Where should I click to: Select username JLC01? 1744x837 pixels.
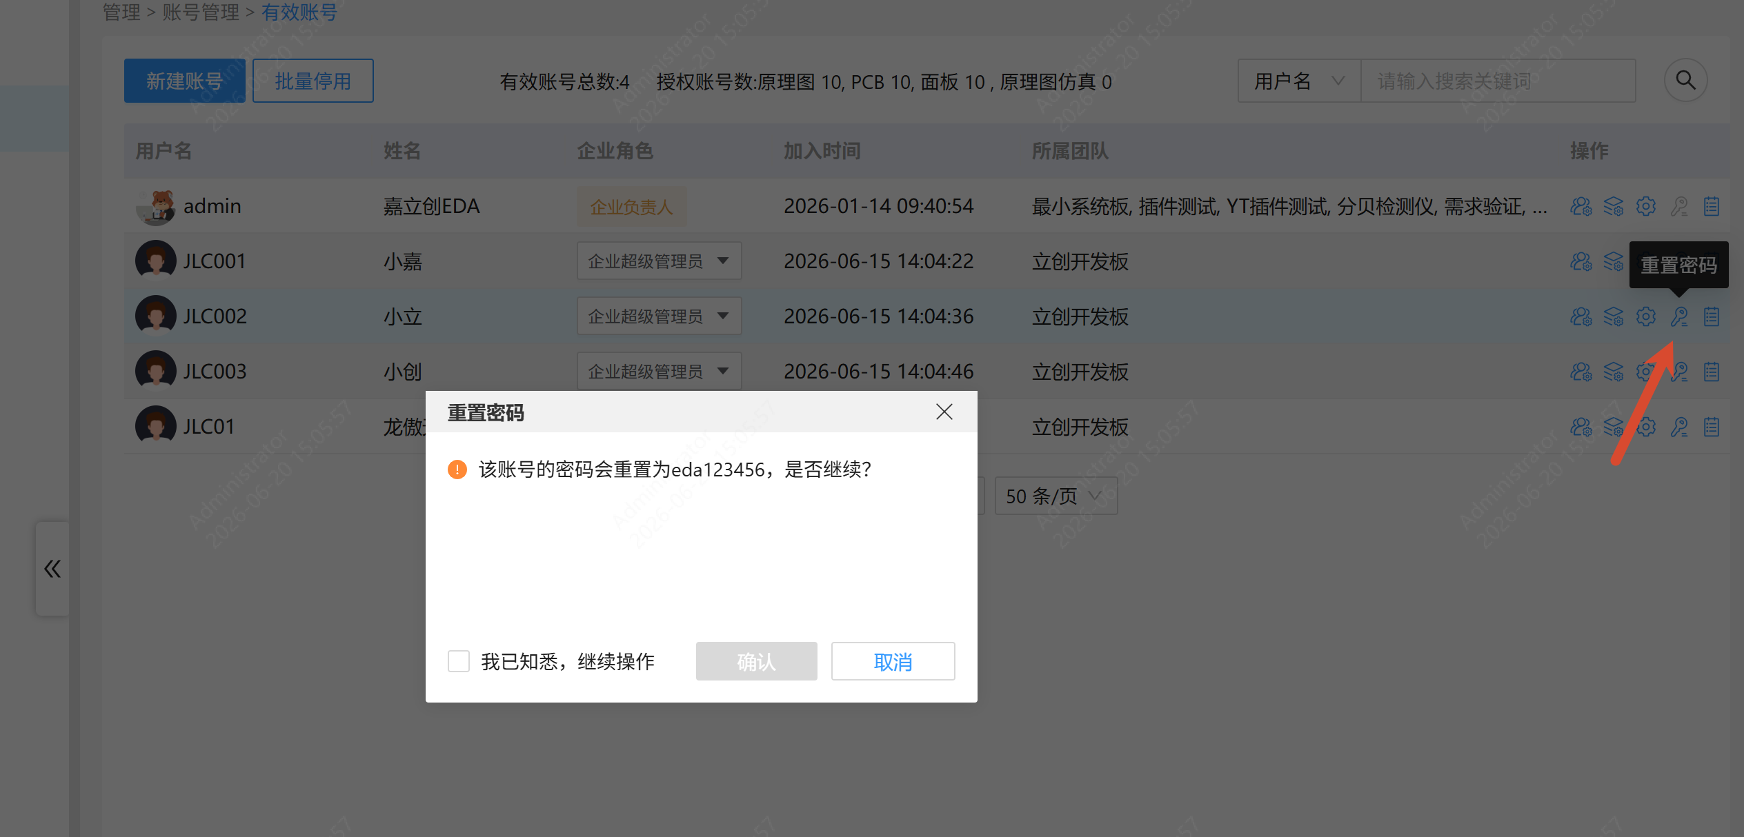209,427
